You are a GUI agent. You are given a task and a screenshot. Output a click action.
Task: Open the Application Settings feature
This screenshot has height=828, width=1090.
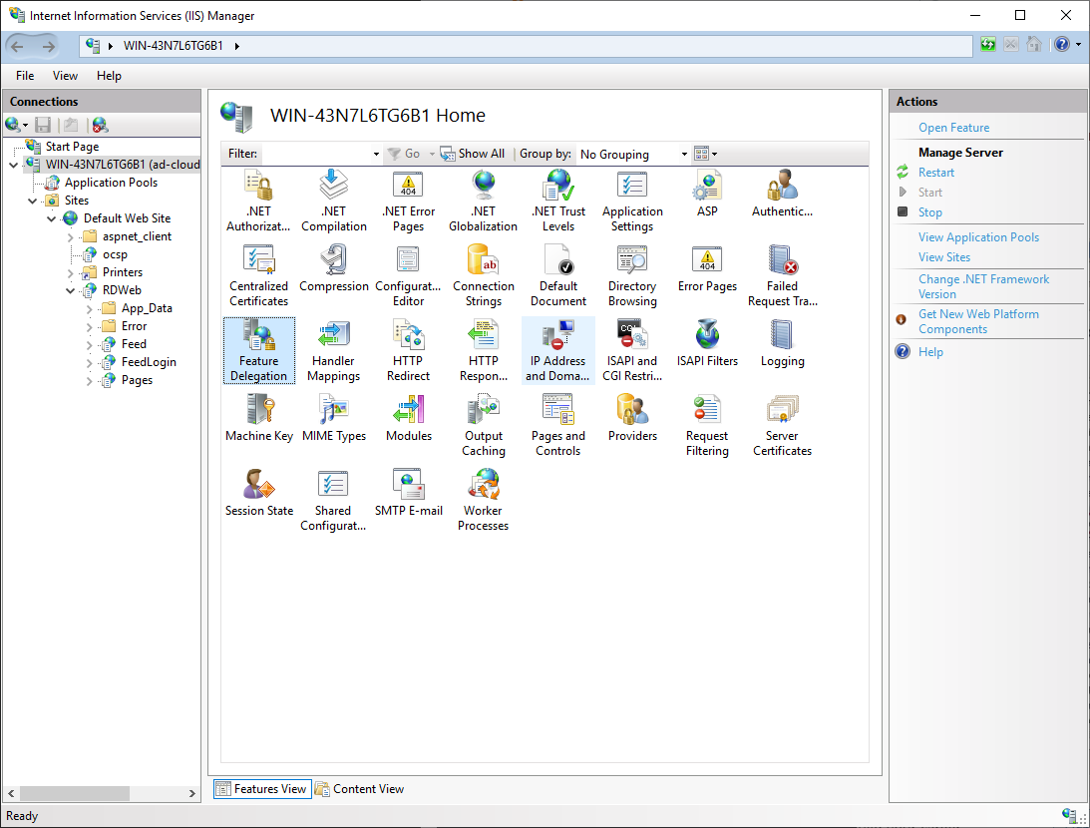(x=632, y=201)
